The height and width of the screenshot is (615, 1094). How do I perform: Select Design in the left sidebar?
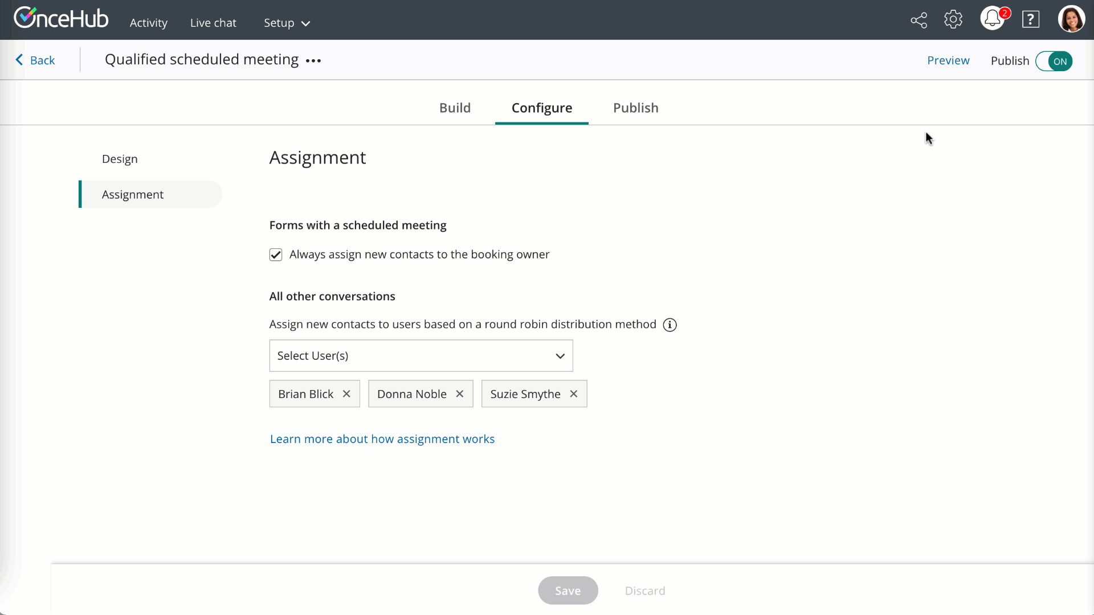coord(120,159)
